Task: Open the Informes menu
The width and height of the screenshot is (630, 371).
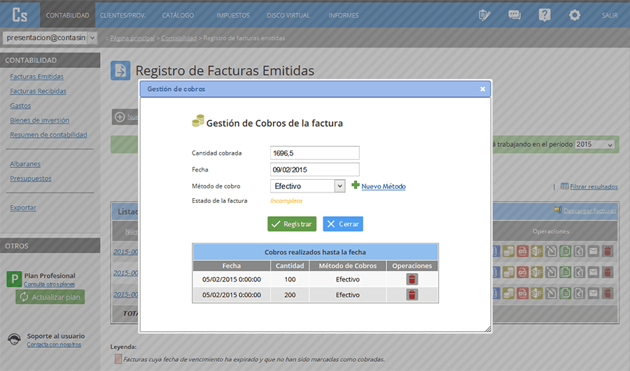Action: (x=344, y=15)
